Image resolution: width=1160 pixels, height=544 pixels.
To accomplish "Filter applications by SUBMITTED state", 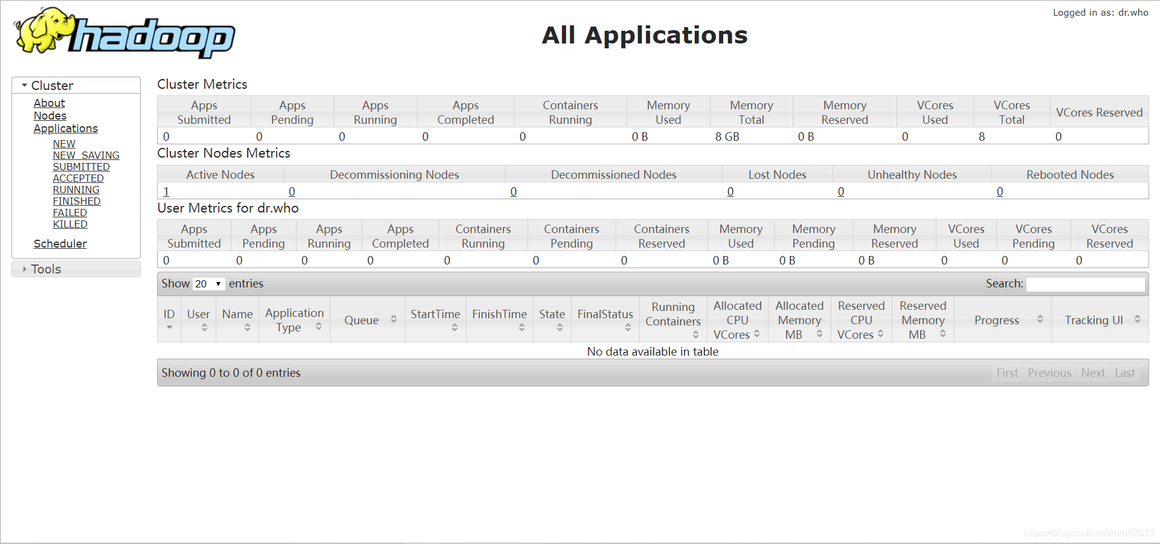I will (x=81, y=167).
